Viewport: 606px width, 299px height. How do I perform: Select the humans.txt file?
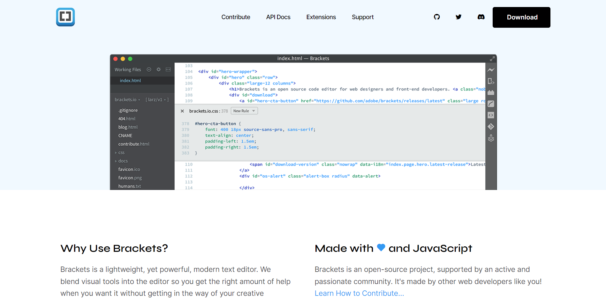pyautogui.click(x=130, y=186)
